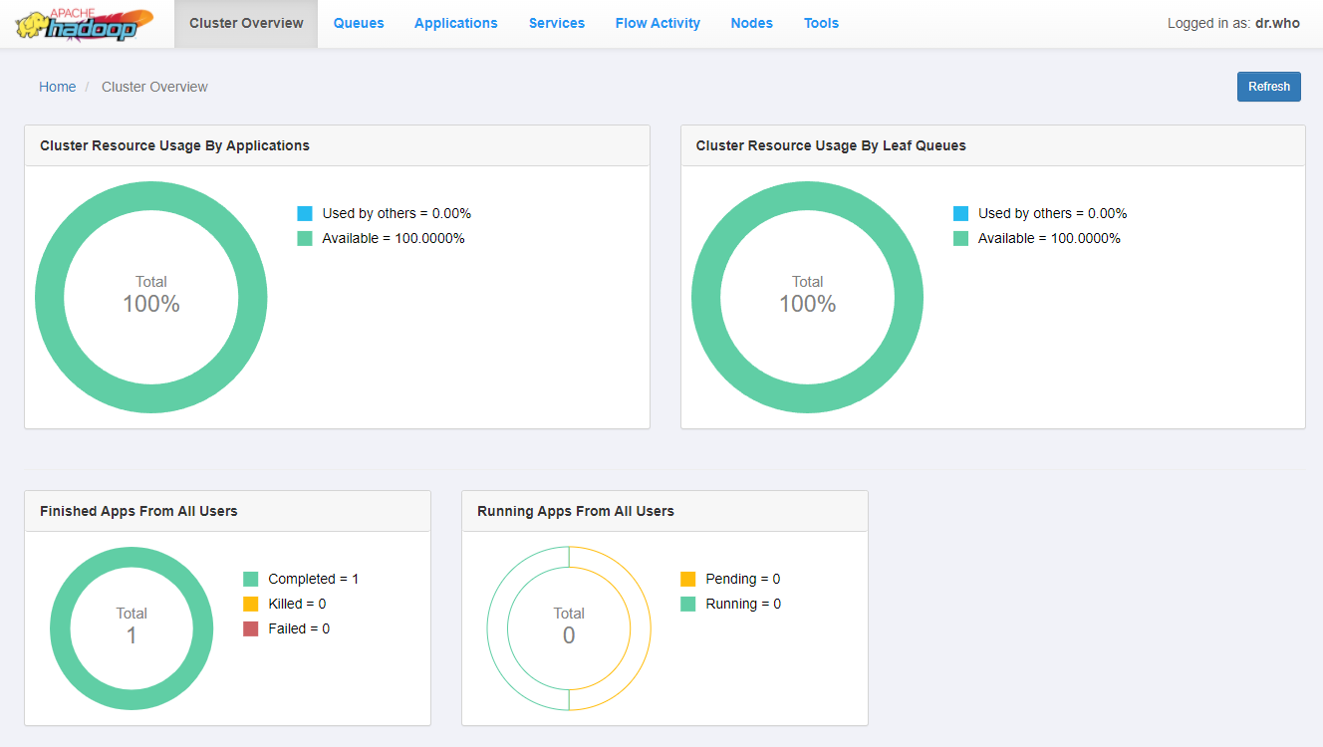This screenshot has height=747, width=1323.
Task: Click 'Used by others = 0.00%' in Applications panel
Action: coord(397,213)
